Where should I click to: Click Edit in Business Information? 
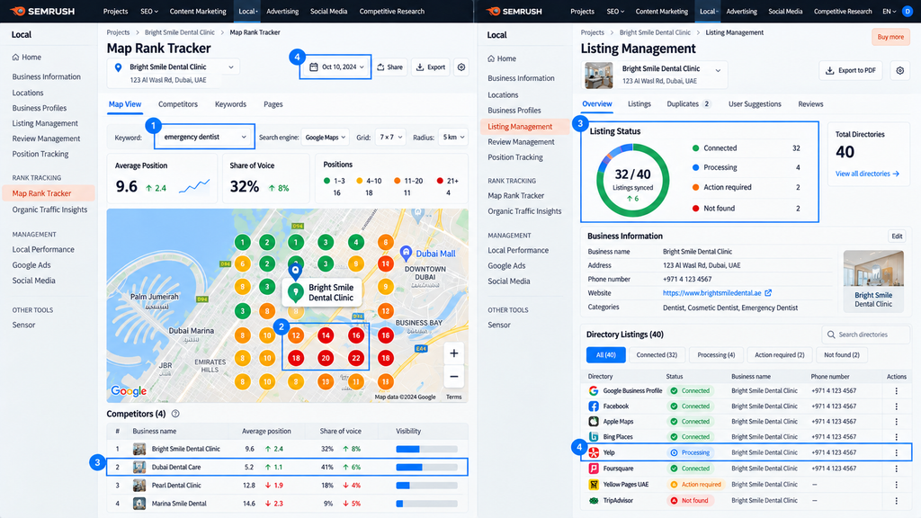point(897,237)
